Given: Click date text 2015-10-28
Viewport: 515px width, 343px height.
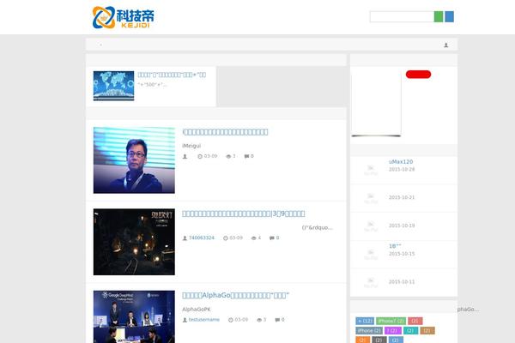Looking at the screenshot, I should click(x=402, y=170).
